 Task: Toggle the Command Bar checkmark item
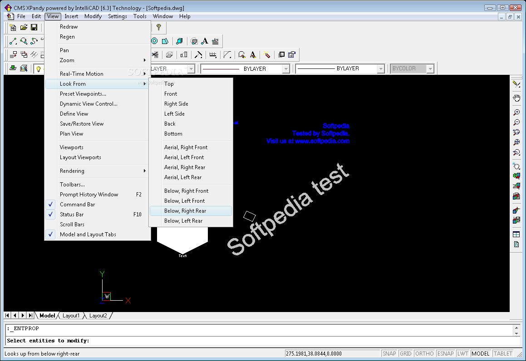click(97, 205)
